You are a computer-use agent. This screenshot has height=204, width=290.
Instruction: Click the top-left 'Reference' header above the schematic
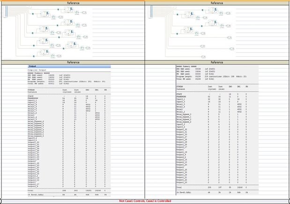coord(73,3)
